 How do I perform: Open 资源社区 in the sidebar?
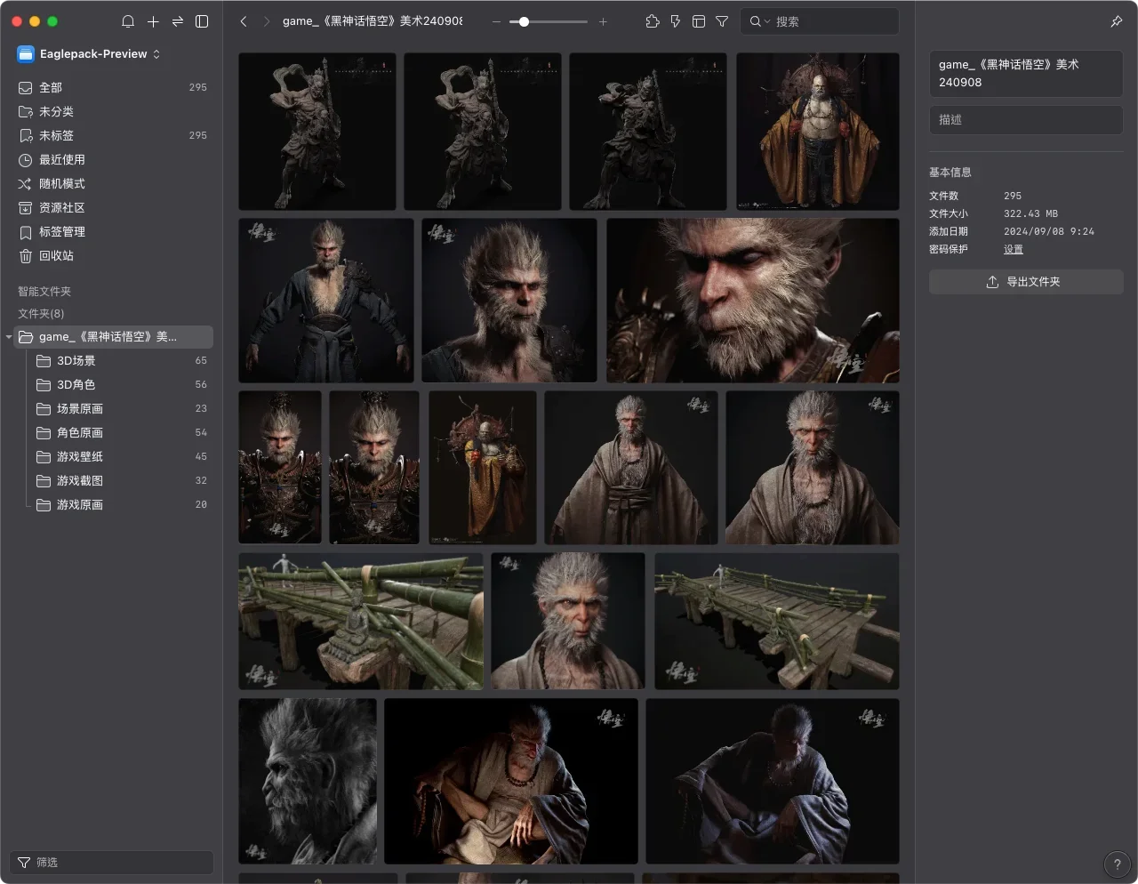pyautogui.click(x=113, y=207)
